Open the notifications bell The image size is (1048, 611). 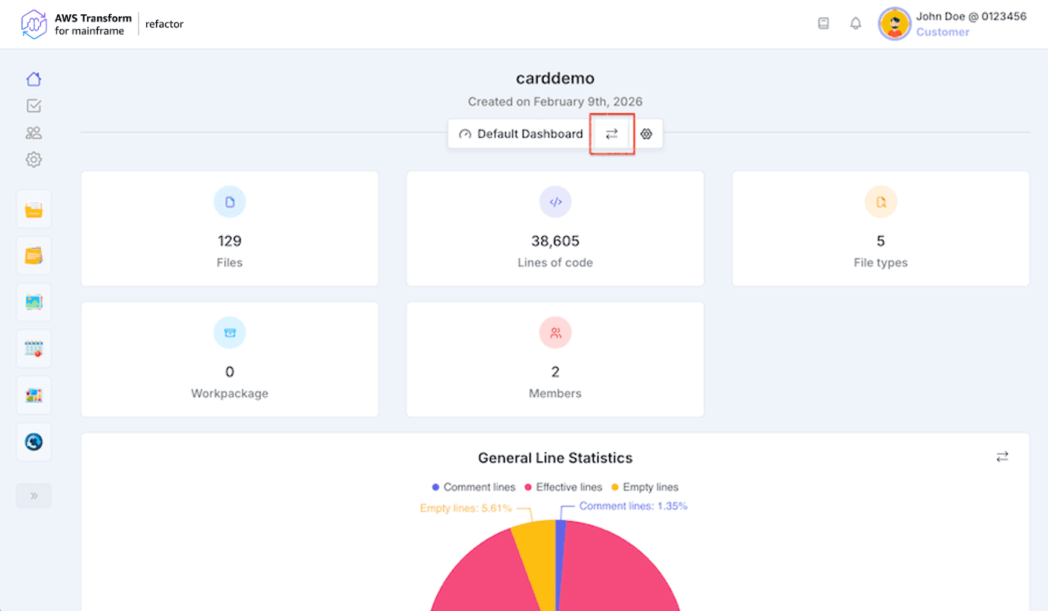pos(855,24)
